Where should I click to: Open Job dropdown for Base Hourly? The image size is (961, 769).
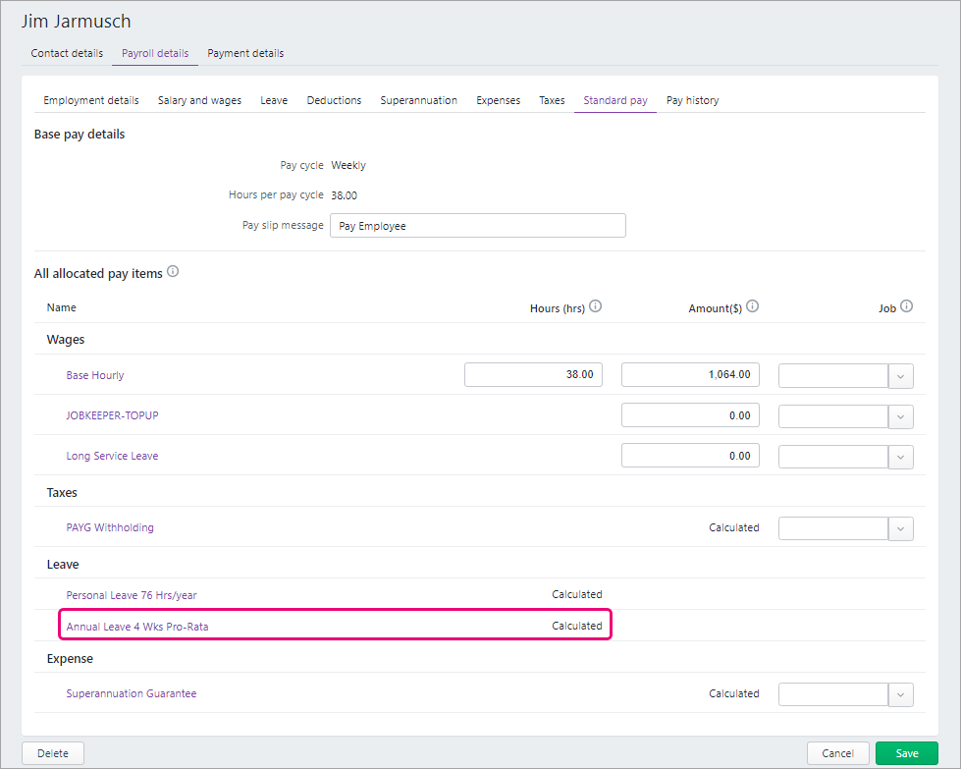(900, 375)
